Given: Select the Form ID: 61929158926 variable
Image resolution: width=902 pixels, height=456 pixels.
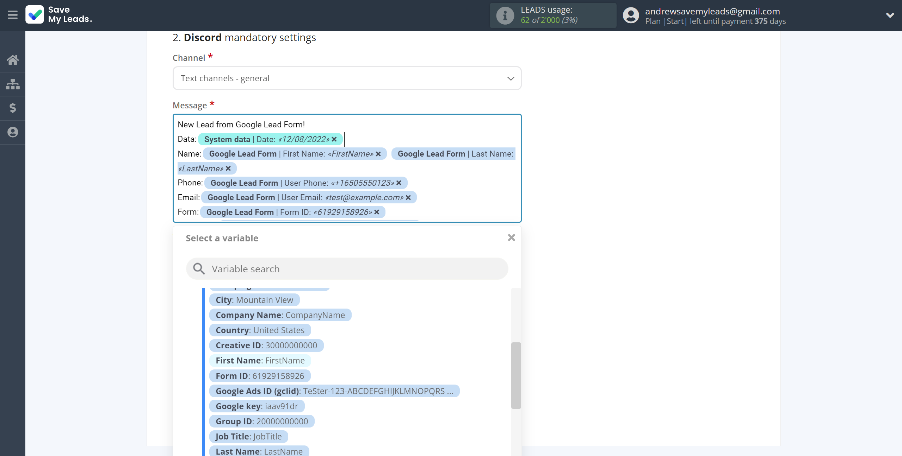Looking at the screenshot, I should coord(260,376).
